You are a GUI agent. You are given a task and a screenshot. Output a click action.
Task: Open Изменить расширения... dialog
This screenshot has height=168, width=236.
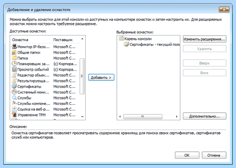click(x=205, y=39)
